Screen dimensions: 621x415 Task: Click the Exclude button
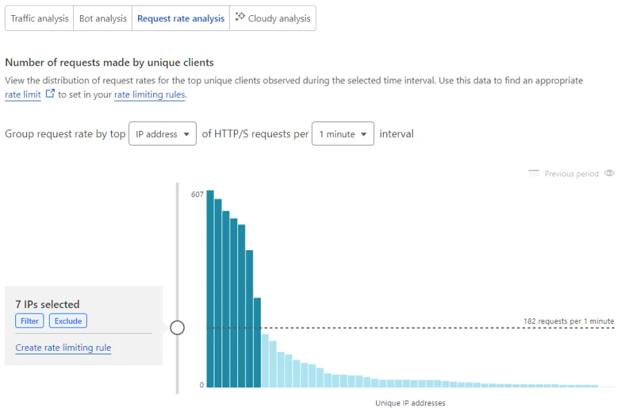tap(68, 321)
